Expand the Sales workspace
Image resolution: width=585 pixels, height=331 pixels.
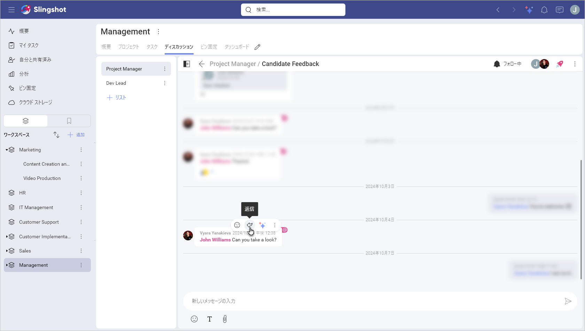(x=7, y=251)
